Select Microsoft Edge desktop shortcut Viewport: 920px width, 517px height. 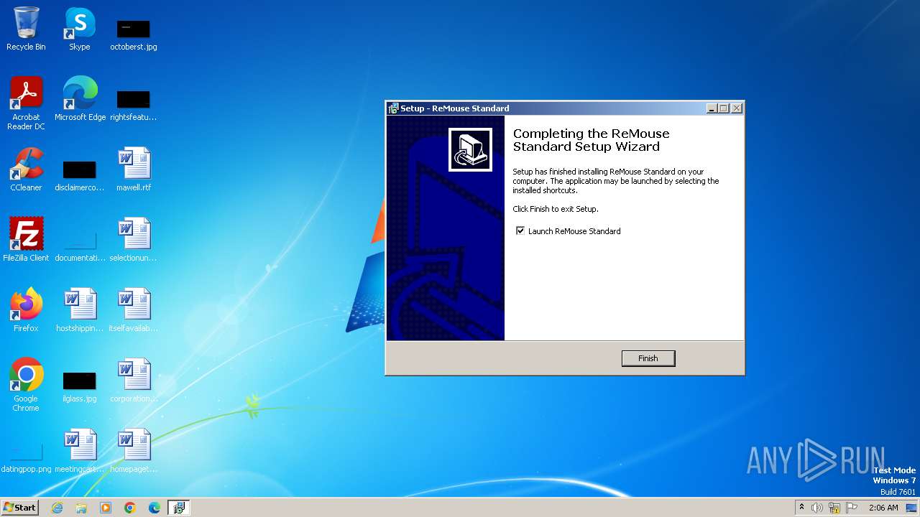(80, 99)
